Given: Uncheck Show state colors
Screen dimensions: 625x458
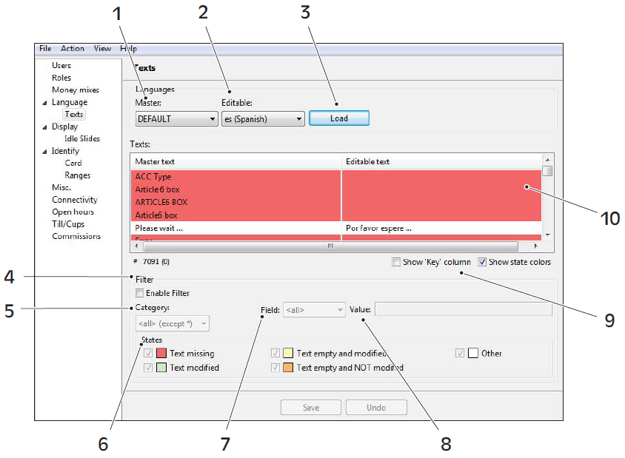Looking at the screenshot, I should [482, 262].
